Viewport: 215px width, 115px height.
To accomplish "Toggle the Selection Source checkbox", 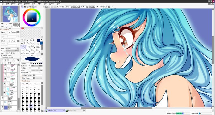I will pos(2,57).
